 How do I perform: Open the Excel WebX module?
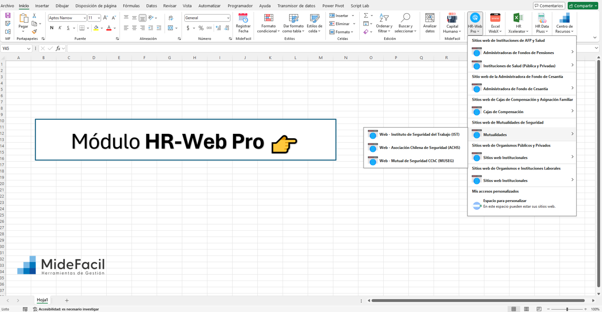(495, 23)
